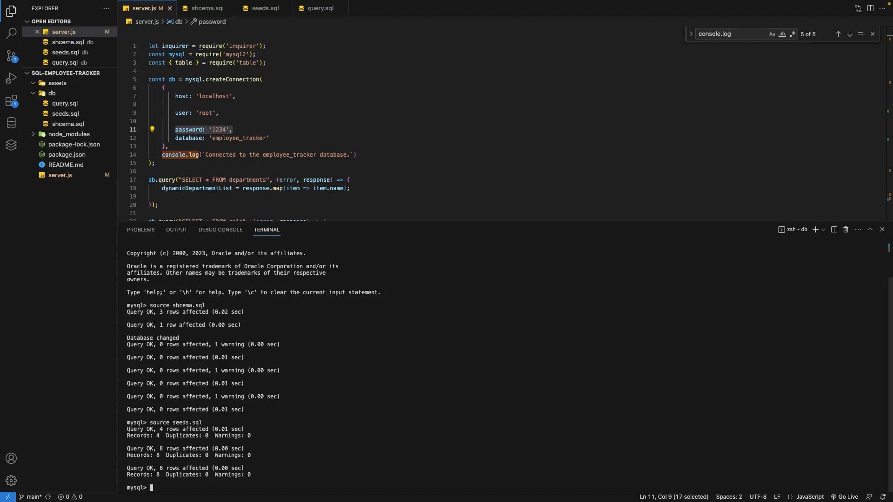
Task: Open the Run and Debug view
Action: (11, 78)
